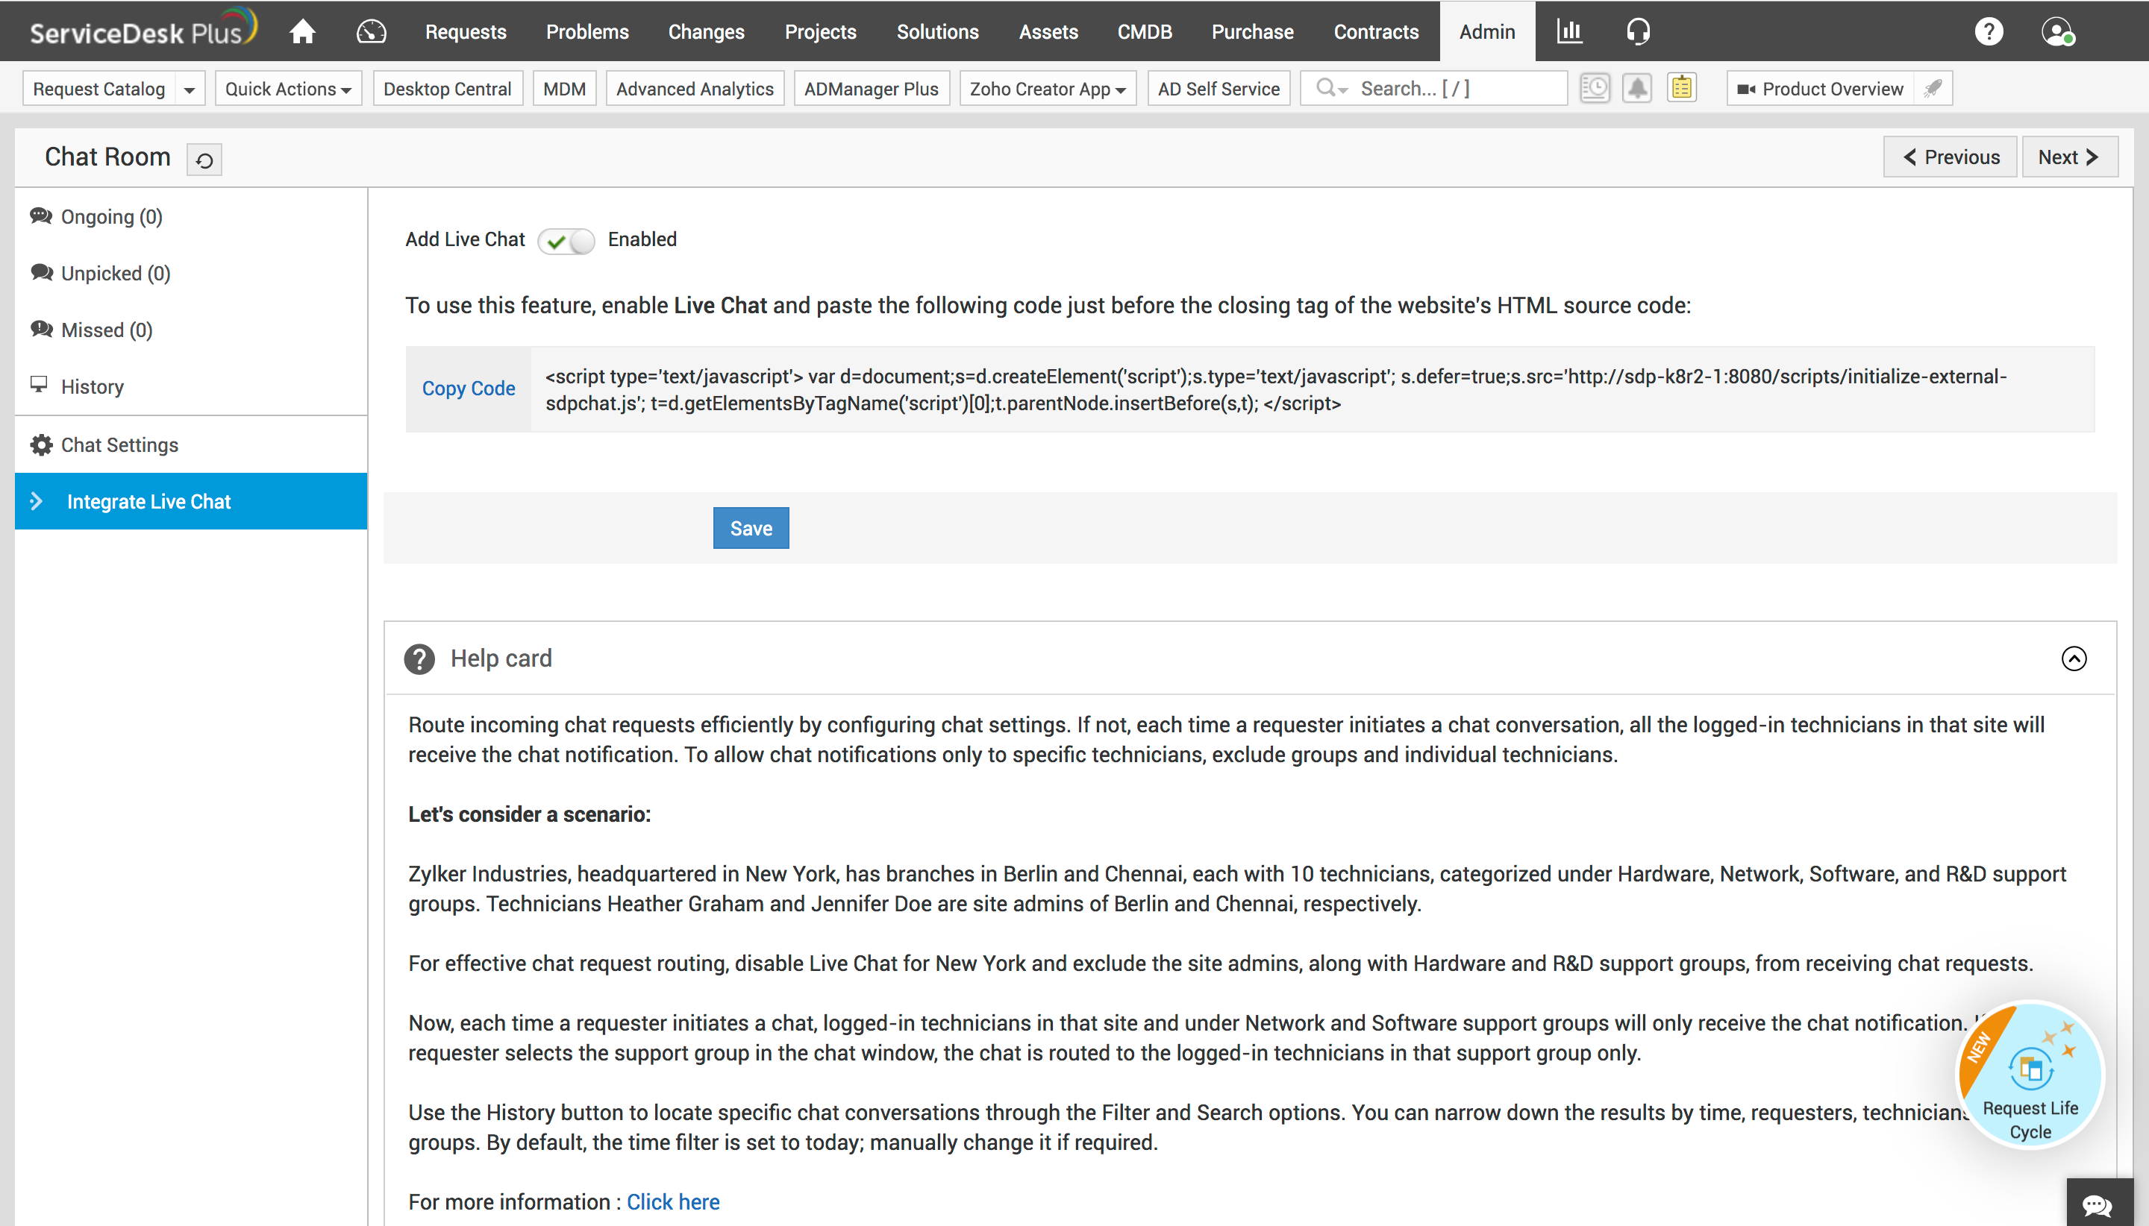Image resolution: width=2149 pixels, height=1226 pixels.
Task: Switch to the Requests tab
Action: pyautogui.click(x=465, y=32)
